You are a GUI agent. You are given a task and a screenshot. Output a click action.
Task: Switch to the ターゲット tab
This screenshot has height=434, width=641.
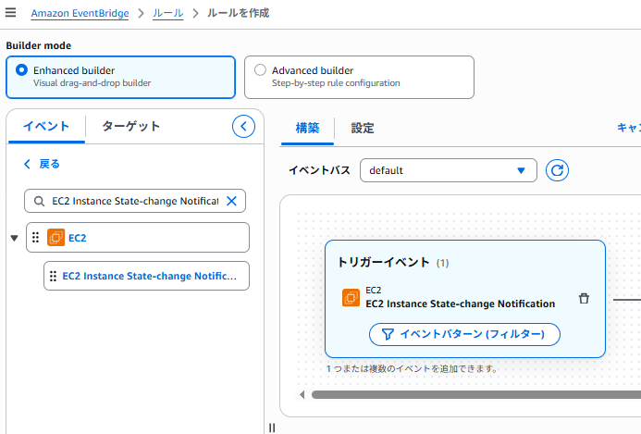130,126
